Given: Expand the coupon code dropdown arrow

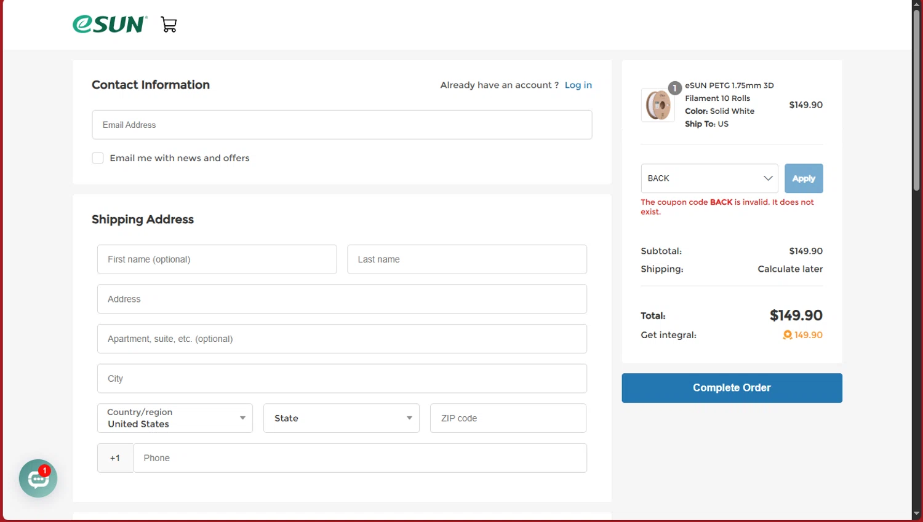Looking at the screenshot, I should (x=768, y=178).
